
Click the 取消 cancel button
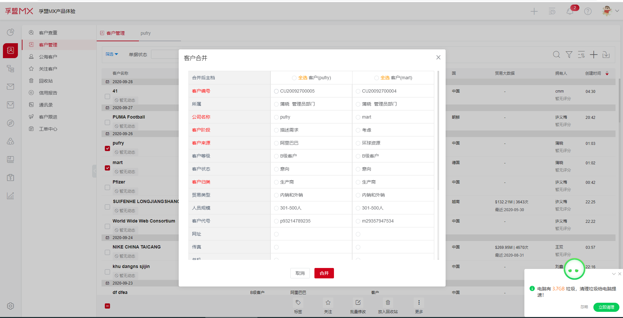[x=300, y=273]
